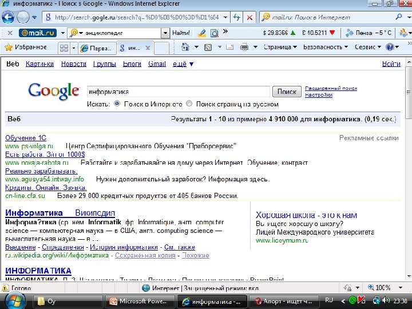Click the Home page icon
This screenshot has width=412, height=309.
point(185,47)
